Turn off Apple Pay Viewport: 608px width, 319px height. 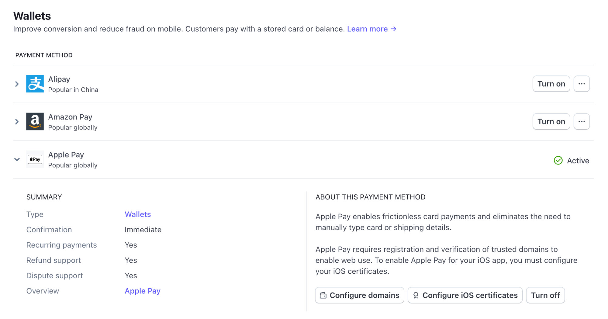[545, 295]
